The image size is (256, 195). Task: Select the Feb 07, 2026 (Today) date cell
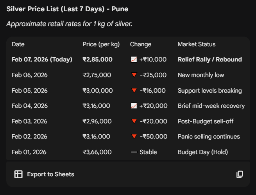[42, 60]
